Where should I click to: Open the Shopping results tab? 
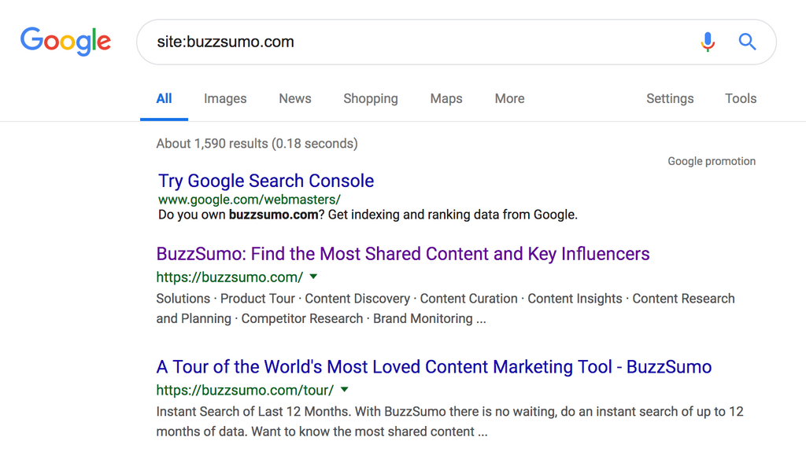pos(371,98)
